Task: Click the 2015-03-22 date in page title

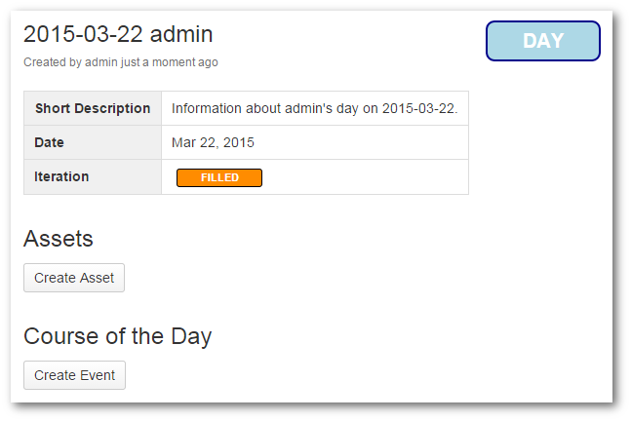Action: coord(81,35)
